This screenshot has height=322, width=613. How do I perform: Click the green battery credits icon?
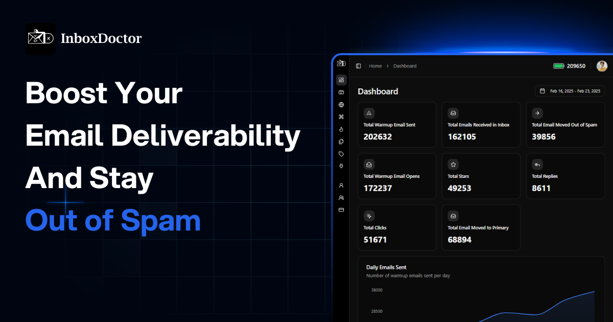559,66
